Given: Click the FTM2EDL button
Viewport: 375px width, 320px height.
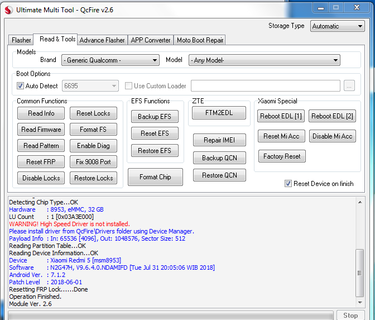Looking at the screenshot, I should pos(219,113).
